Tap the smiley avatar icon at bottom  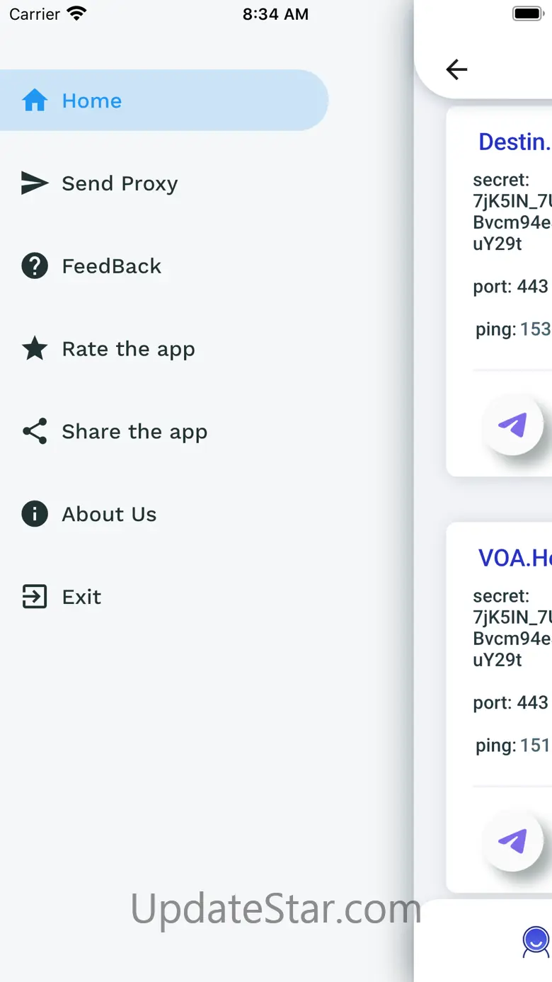pyautogui.click(x=536, y=941)
